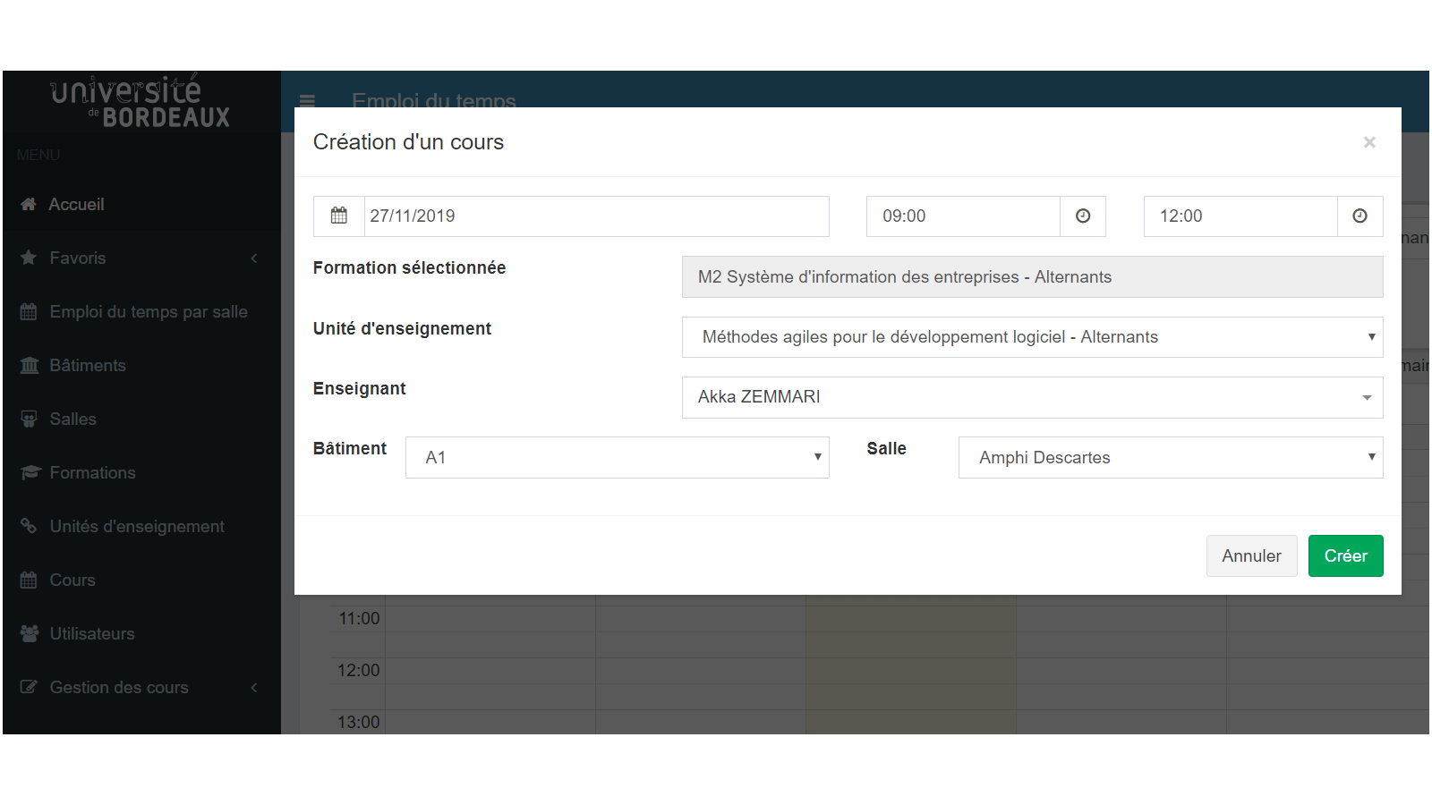Click the Utilisateurs icon in the sidebar
Viewport: 1432px width, 805px height.
[x=30, y=633]
